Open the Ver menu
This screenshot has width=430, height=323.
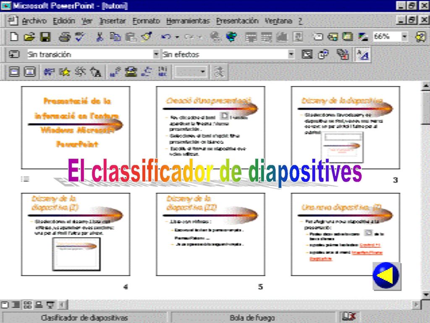[87, 21]
